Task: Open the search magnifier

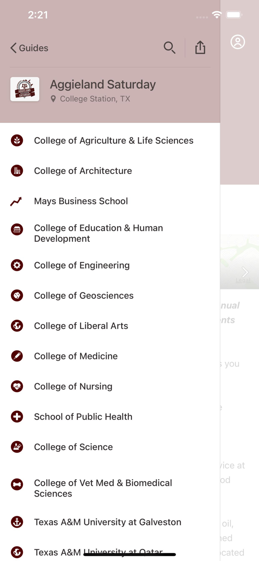Action: 170,48
